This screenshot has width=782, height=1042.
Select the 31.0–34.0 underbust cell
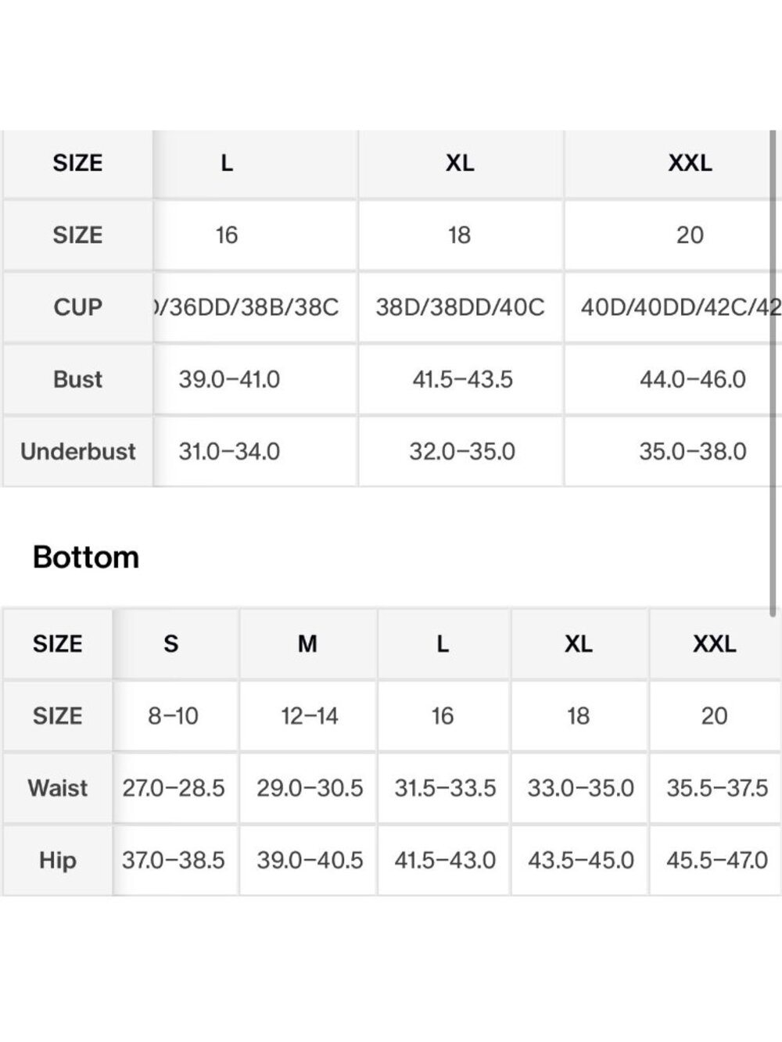point(229,451)
